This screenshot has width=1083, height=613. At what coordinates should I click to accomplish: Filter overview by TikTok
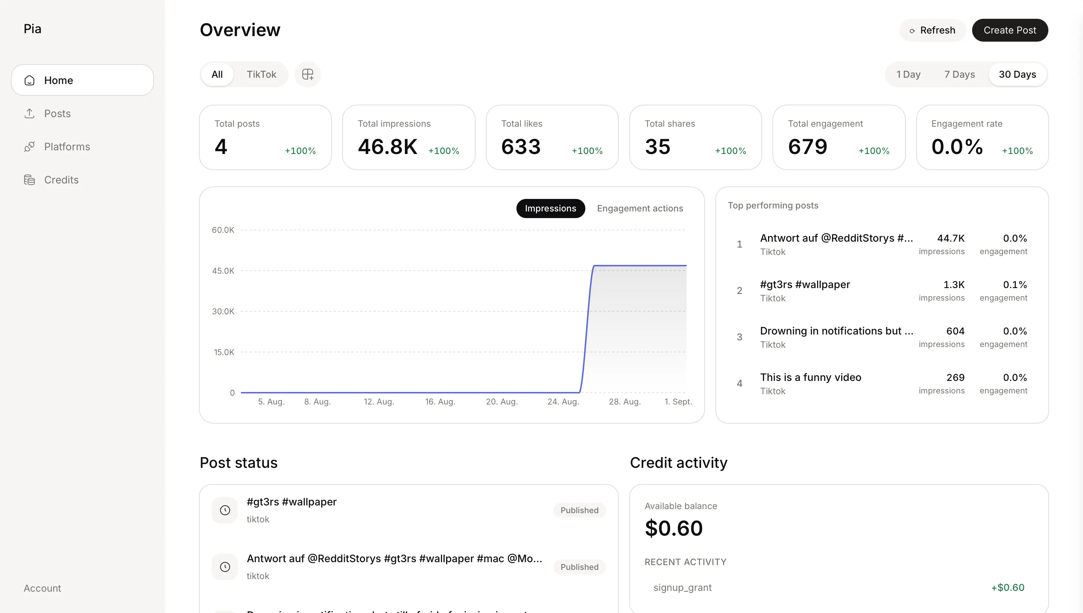262,74
